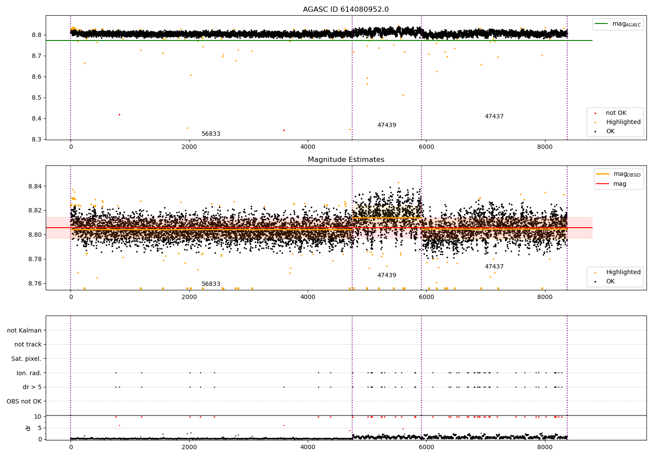Click the 8.5 y-axis tick label

[37, 98]
